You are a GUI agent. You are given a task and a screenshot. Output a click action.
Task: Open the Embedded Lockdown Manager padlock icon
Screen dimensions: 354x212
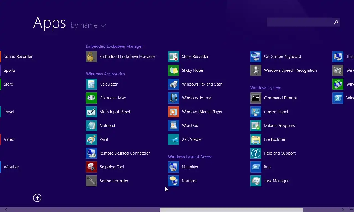point(92,57)
